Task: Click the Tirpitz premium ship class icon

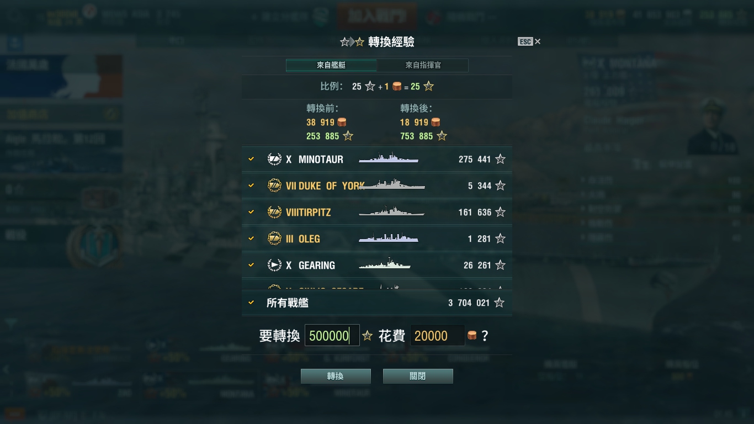Action: (274, 212)
